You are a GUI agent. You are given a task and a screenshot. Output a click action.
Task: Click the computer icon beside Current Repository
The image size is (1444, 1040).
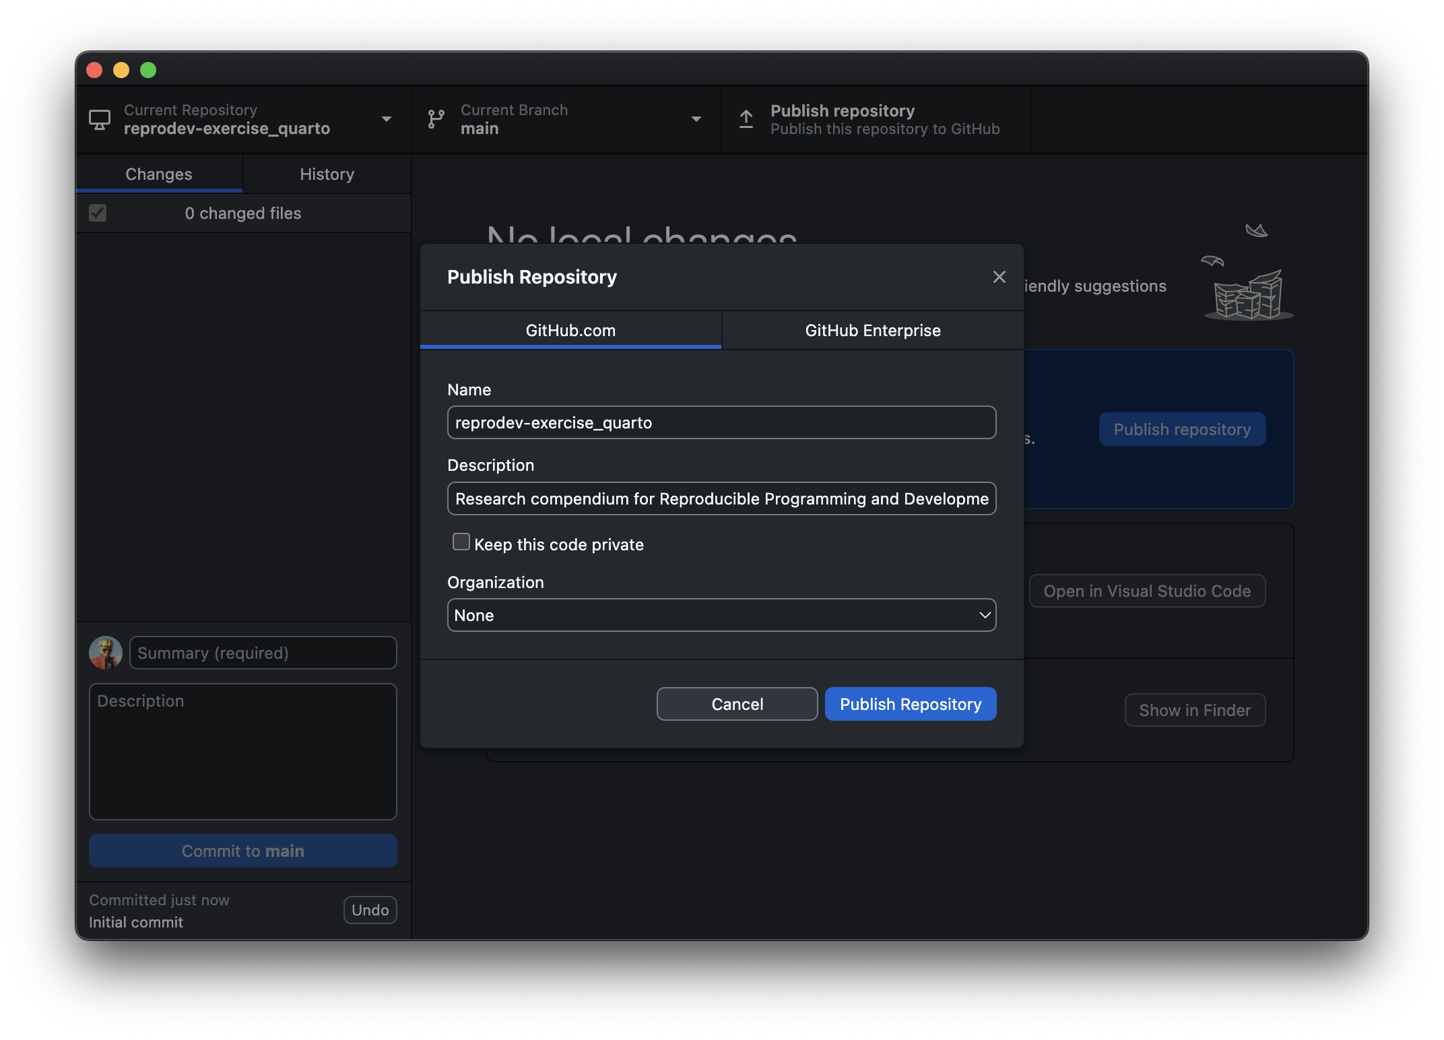tap(100, 120)
